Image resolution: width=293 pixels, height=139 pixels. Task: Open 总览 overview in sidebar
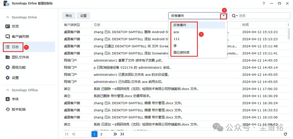click(x=15, y=26)
